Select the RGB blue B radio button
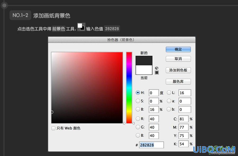The width and height of the screenshot is (238, 156). 138,135
